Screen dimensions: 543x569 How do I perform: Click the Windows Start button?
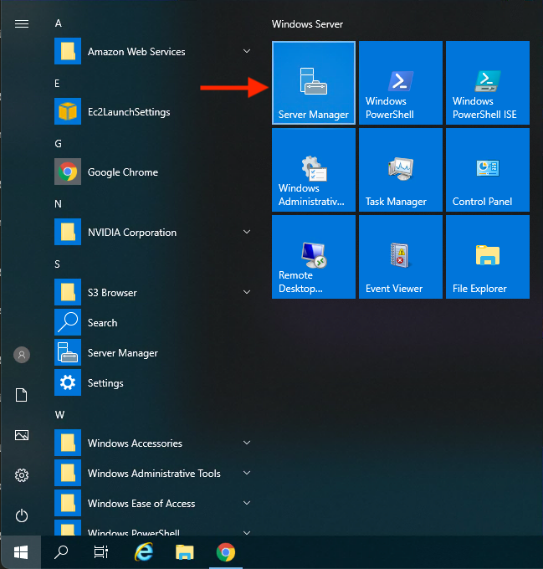pyautogui.click(x=21, y=552)
